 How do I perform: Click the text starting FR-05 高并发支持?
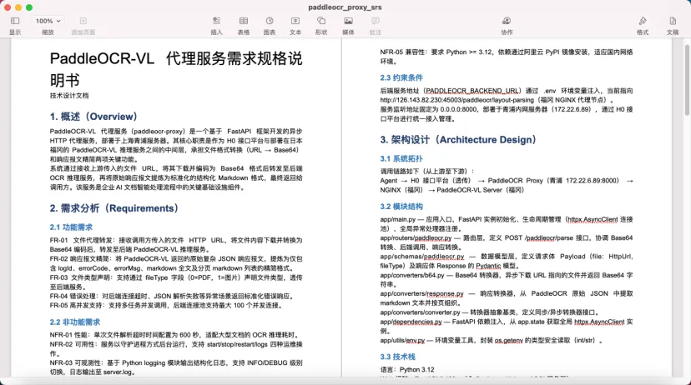(166, 305)
